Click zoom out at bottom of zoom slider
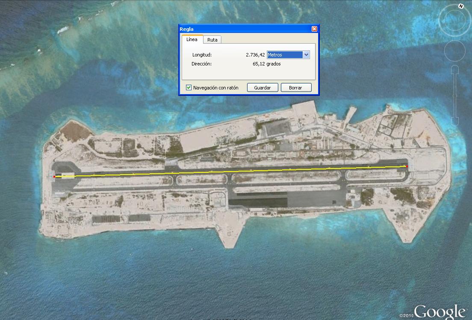 455,121
